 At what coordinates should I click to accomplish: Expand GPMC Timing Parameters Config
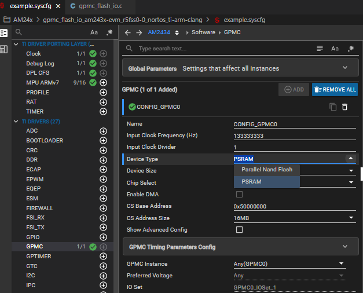tap(241, 247)
